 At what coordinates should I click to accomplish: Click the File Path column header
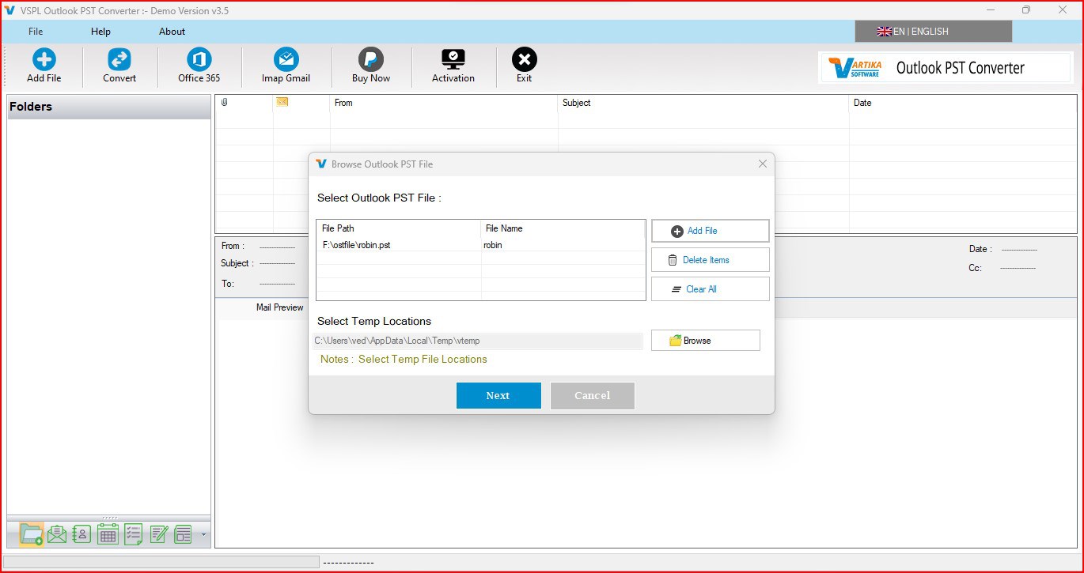click(398, 228)
